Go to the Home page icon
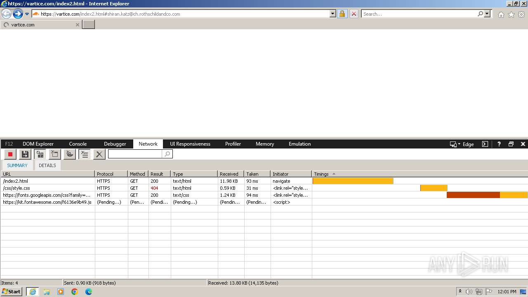Screen dimensions: 528x297 coord(501,14)
